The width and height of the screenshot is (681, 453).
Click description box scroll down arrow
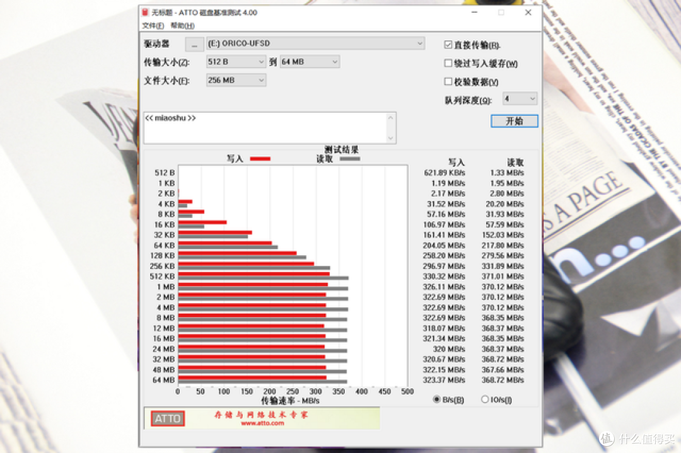tap(390, 138)
